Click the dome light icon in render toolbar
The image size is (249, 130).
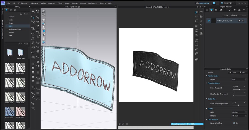(x=201, y=33)
